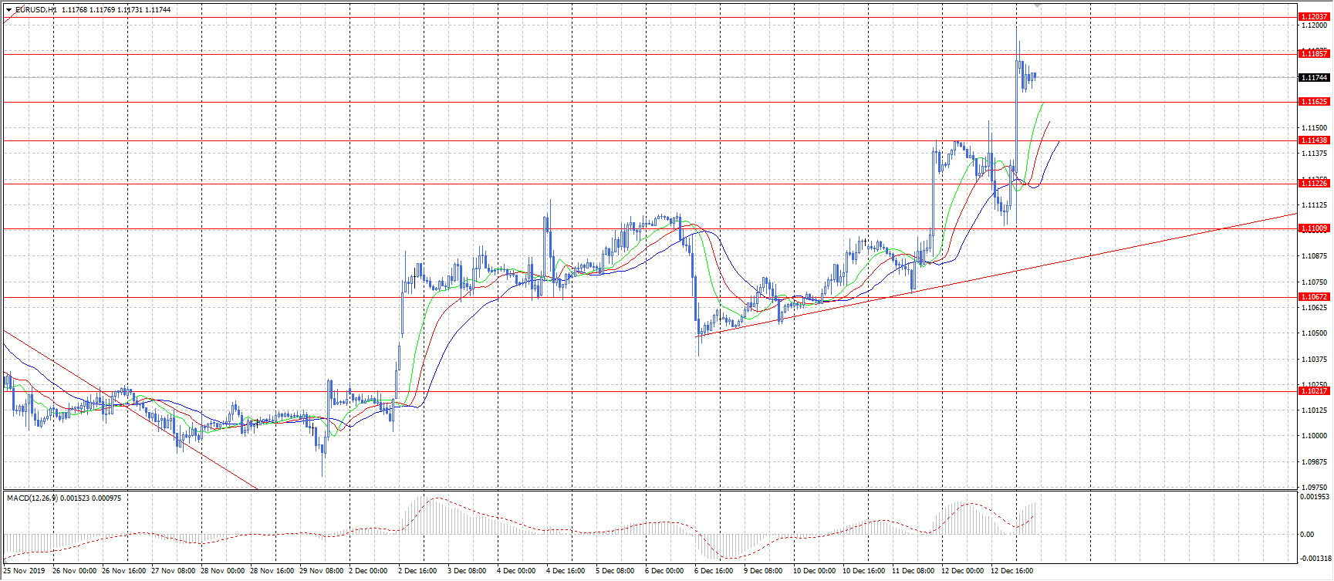Click the 1.10000 price scale value

[1315, 436]
